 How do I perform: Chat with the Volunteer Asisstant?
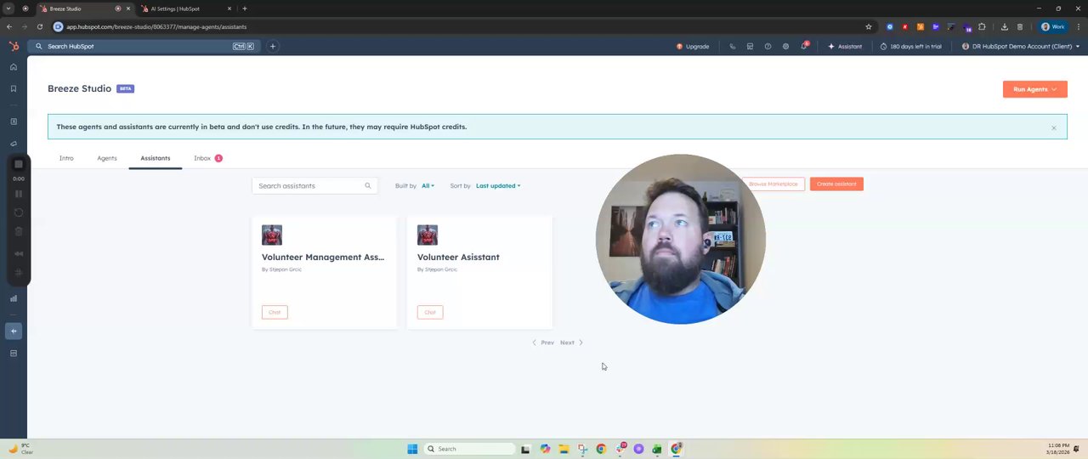[x=430, y=312]
